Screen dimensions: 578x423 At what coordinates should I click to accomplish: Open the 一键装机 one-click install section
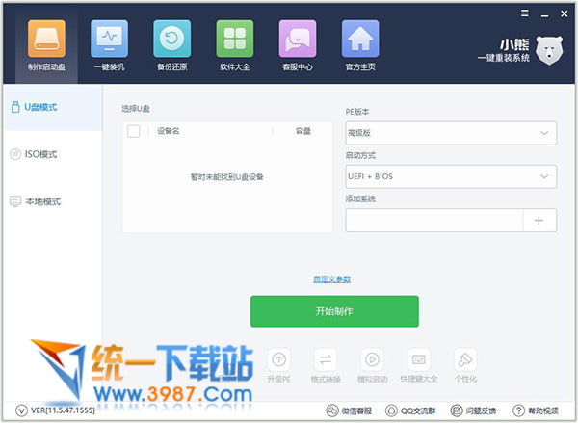pyautogui.click(x=109, y=45)
